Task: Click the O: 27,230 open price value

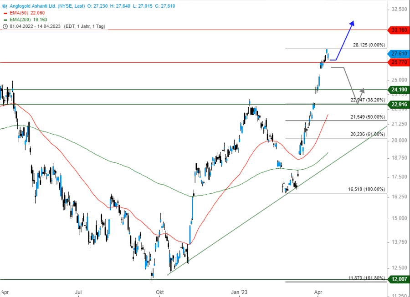Action: [97, 6]
